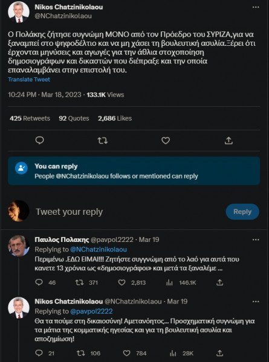269x362 pixels.
Task: Open the three-dot menu on Polakis's reply
Action: (256, 240)
